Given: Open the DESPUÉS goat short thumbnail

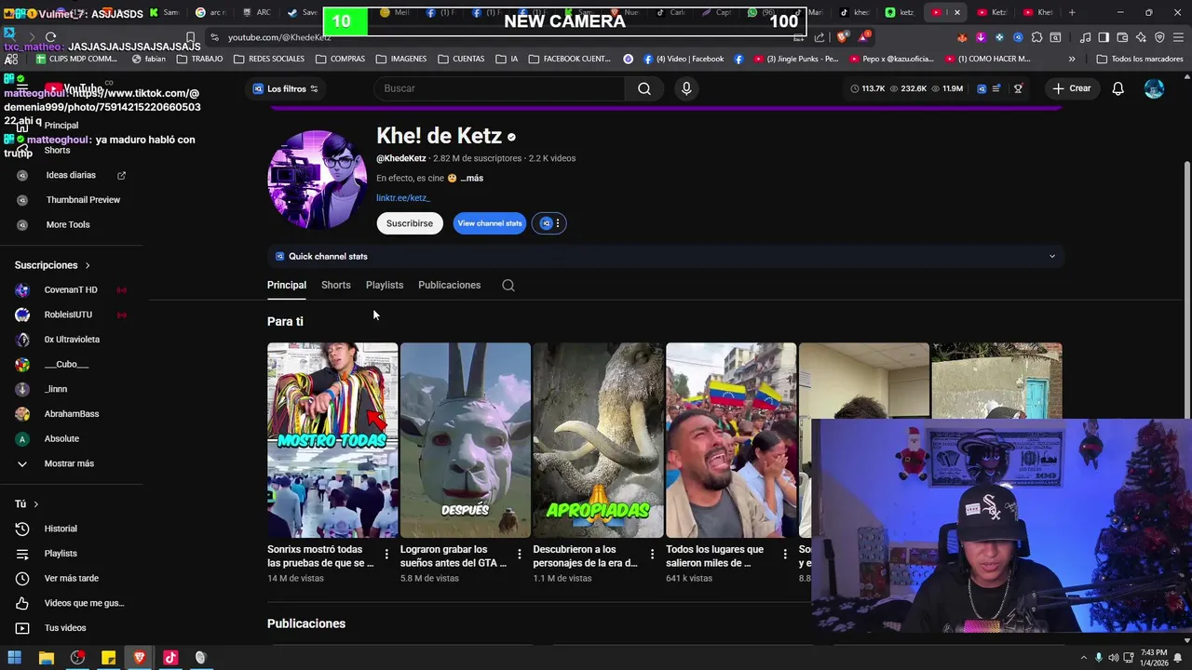Looking at the screenshot, I should 466,440.
